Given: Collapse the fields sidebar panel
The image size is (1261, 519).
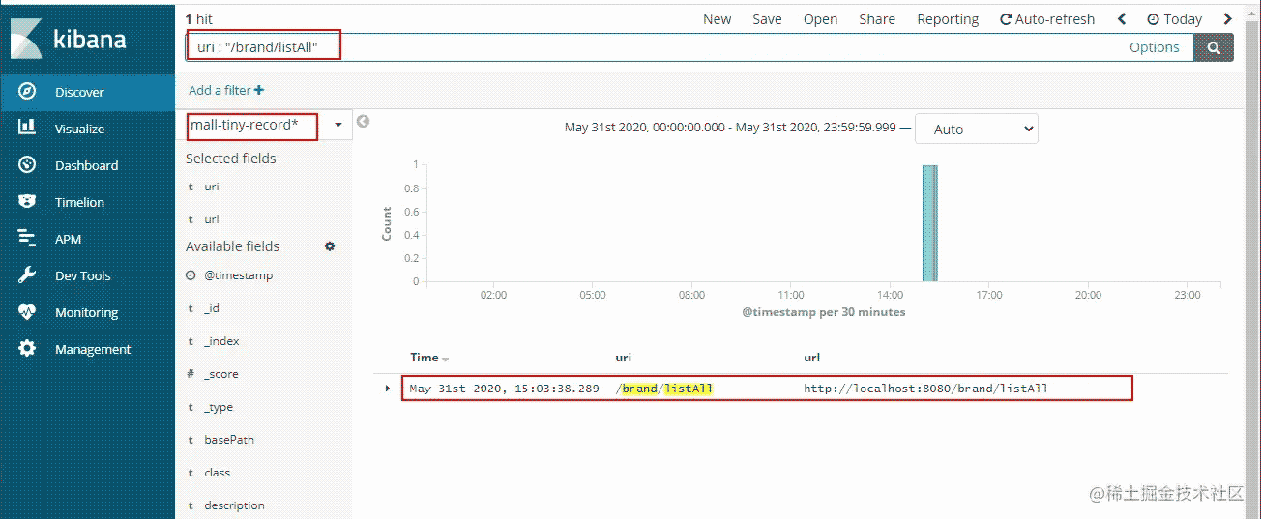Looking at the screenshot, I should [x=364, y=122].
